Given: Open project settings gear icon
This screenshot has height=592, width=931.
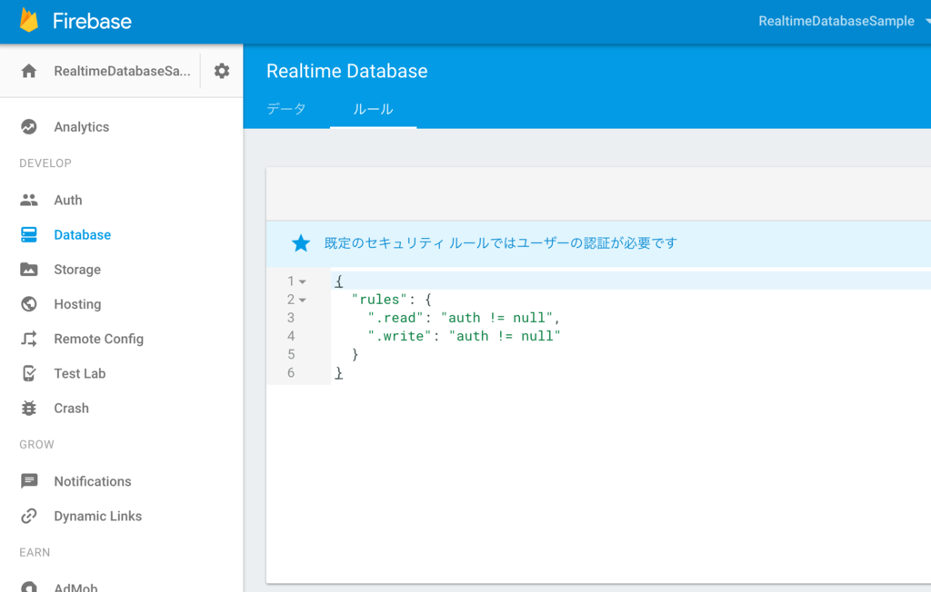Looking at the screenshot, I should (x=222, y=71).
